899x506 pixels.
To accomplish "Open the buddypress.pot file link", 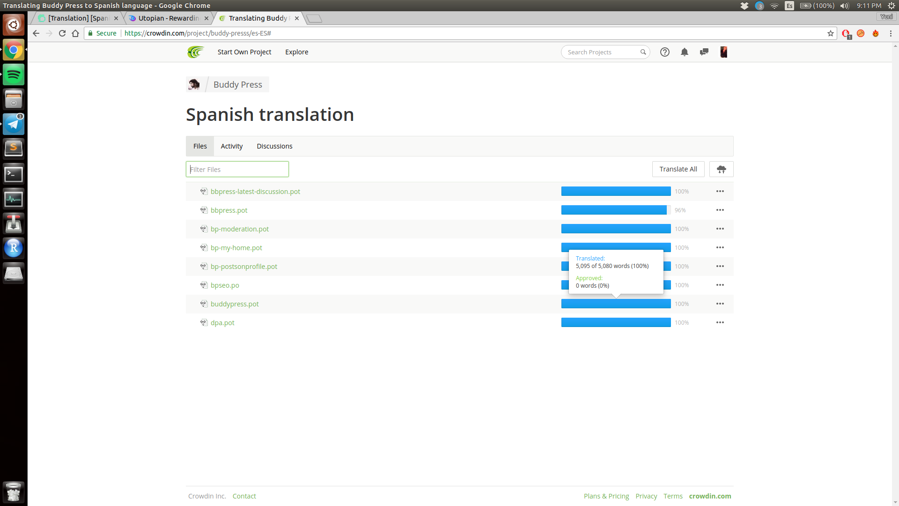I will pos(235,304).
